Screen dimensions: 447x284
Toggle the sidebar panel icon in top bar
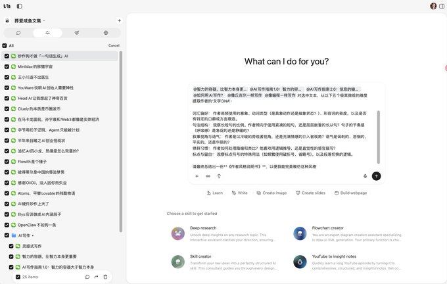19,6
